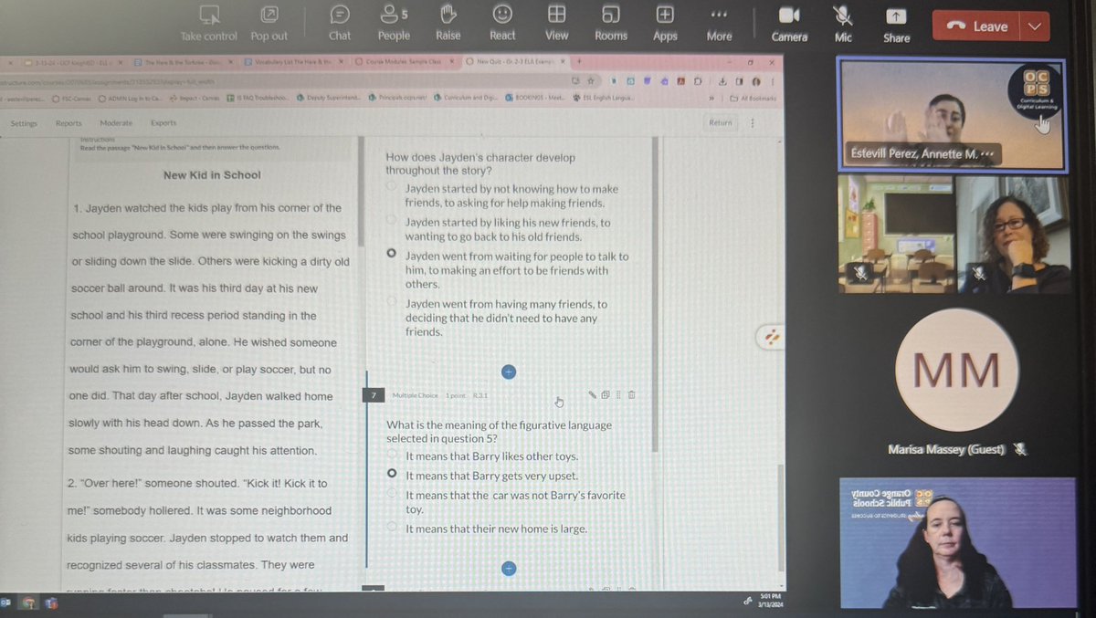Click the Take control icon in the meeting toolbar
1096x618 pixels.
coord(209,16)
